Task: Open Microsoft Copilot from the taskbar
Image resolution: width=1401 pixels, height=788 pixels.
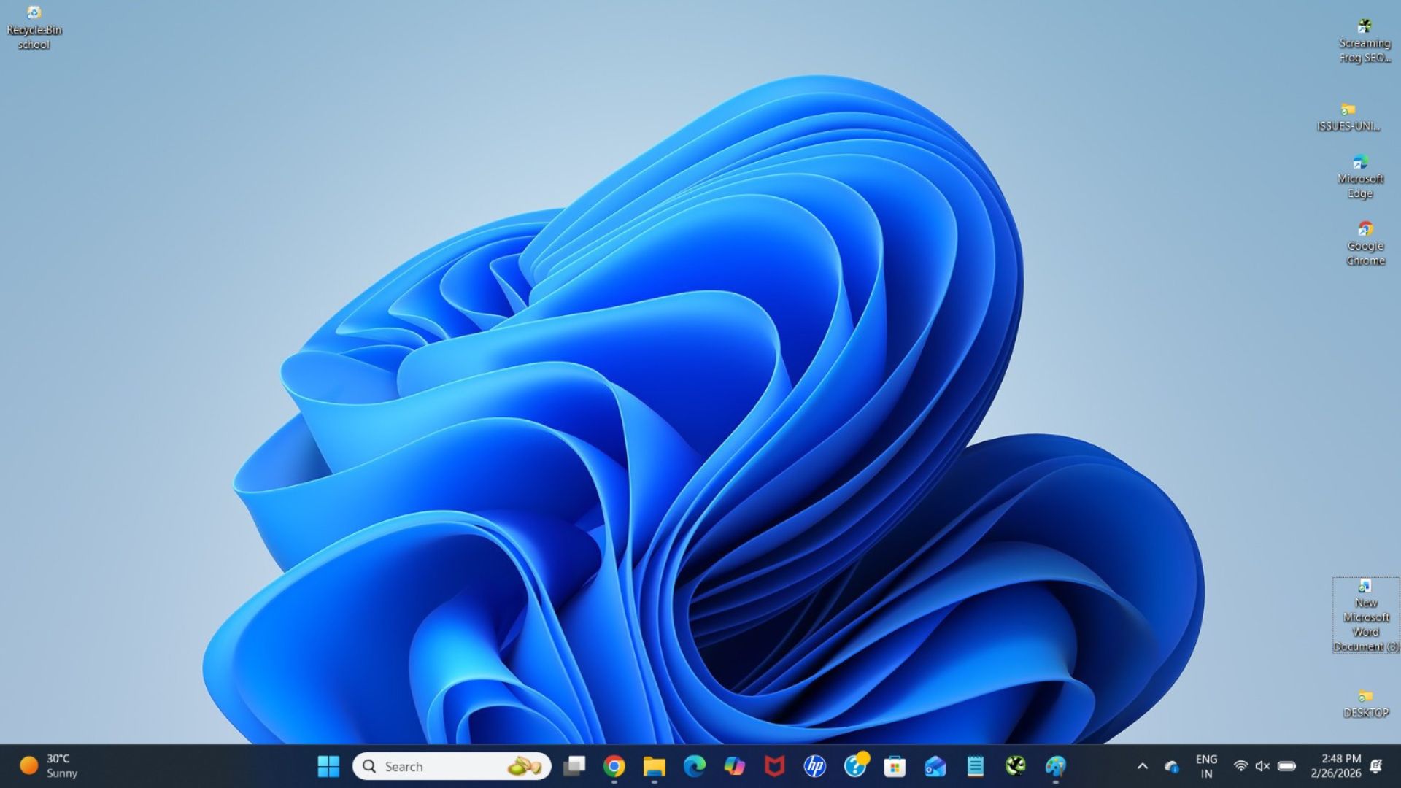Action: click(734, 766)
